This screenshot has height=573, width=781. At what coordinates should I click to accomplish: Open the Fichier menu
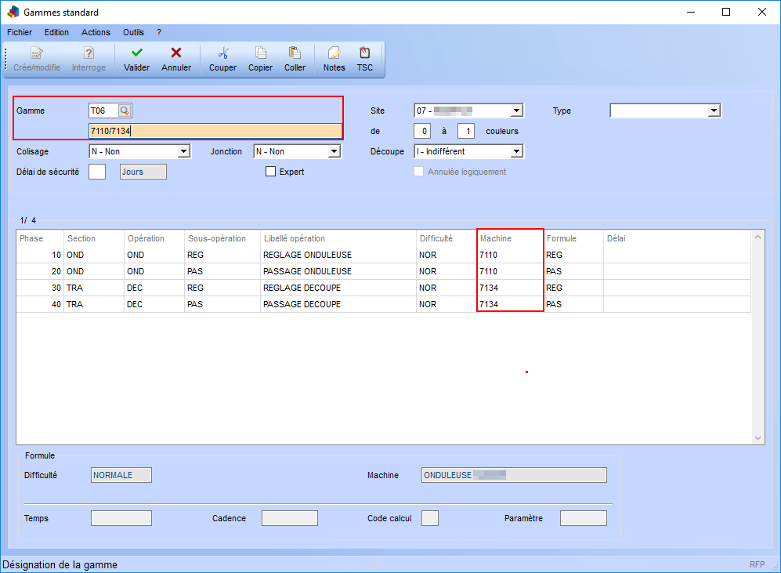20,32
